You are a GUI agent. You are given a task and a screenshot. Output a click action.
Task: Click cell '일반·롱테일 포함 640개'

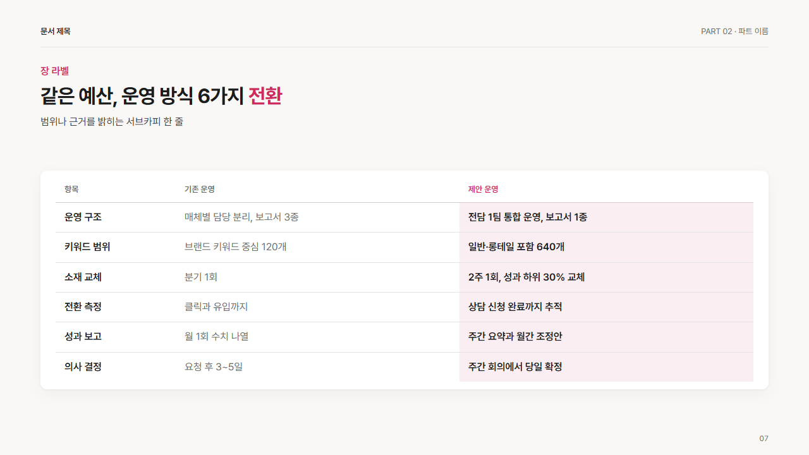click(x=516, y=246)
